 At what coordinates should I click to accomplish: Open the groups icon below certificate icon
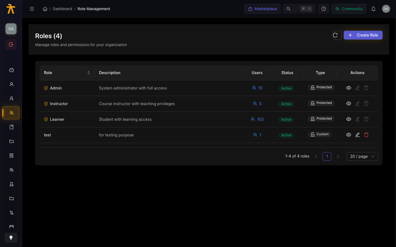coord(12,170)
